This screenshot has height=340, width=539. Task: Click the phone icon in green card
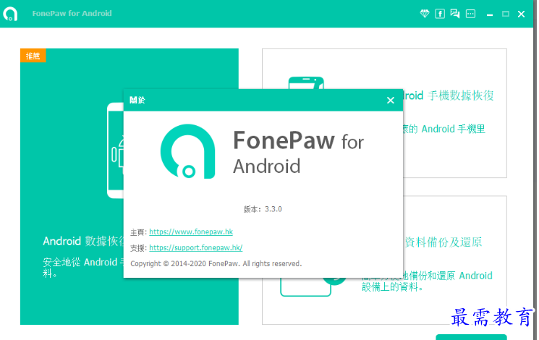click(x=116, y=150)
